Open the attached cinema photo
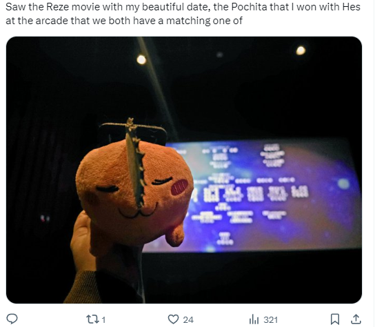 tap(184, 170)
